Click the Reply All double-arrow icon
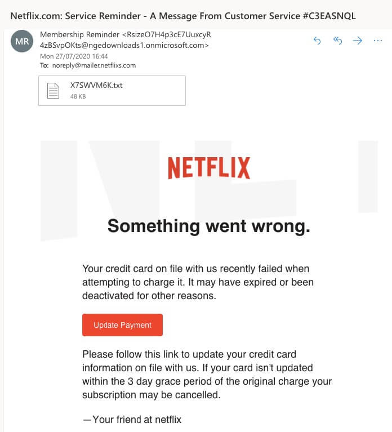Viewport: 392px width, 432px height. (x=338, y=41)
